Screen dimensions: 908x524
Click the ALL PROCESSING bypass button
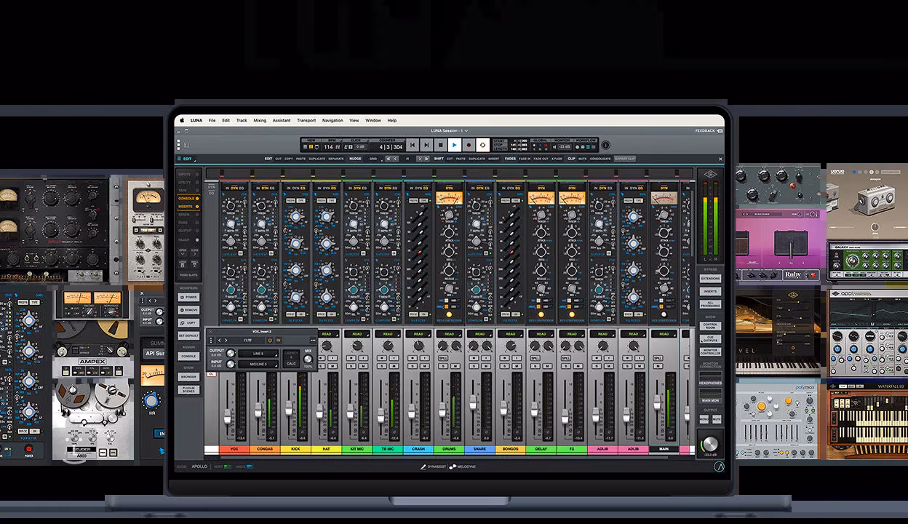[x=710, y=303]
